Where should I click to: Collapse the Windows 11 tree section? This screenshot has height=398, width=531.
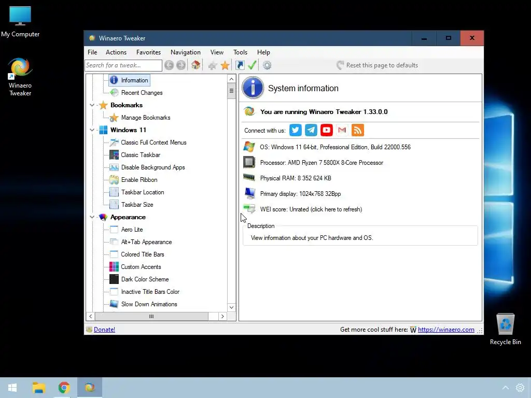(92, 130)
